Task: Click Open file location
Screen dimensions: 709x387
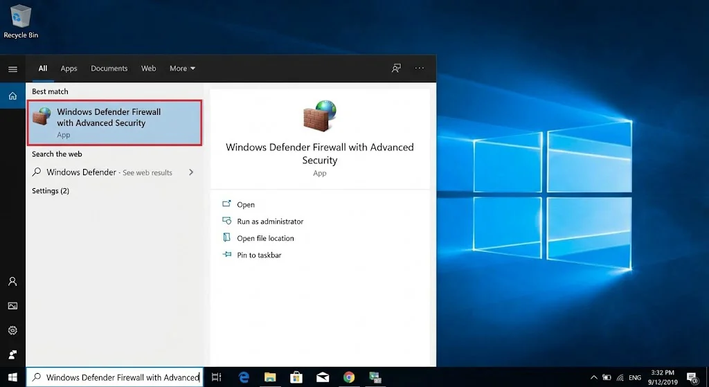Action: click(265, 238)
